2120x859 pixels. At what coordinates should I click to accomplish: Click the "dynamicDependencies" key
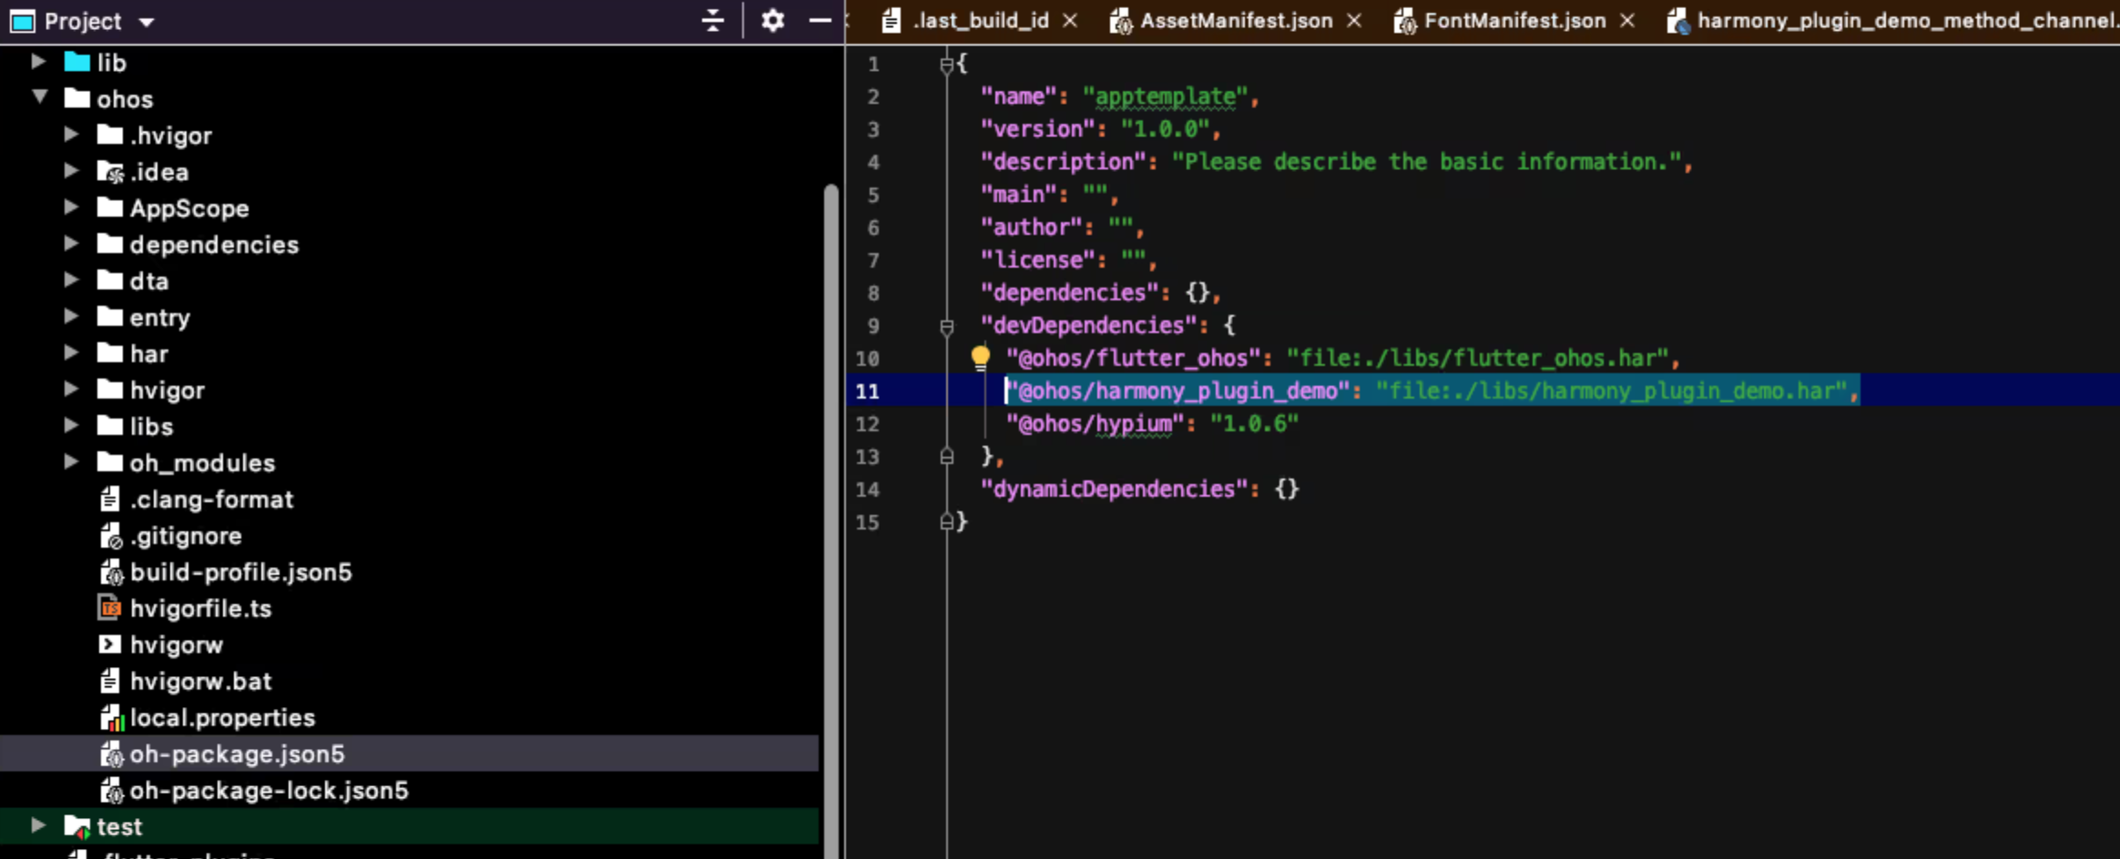tap(1114, 490)
